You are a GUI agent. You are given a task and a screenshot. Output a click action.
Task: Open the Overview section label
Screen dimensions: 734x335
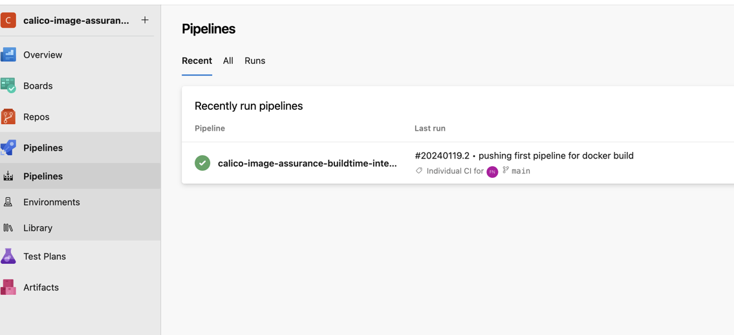point(43,55)
